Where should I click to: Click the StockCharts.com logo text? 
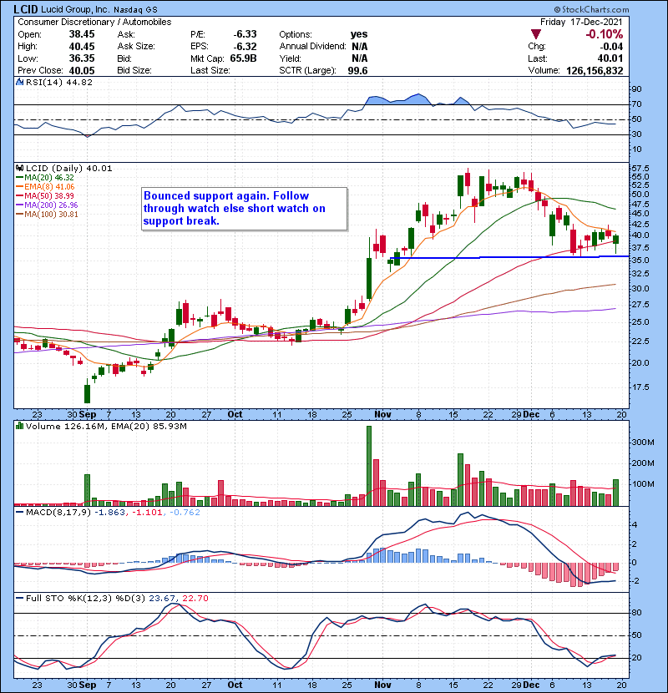(591, 9)
